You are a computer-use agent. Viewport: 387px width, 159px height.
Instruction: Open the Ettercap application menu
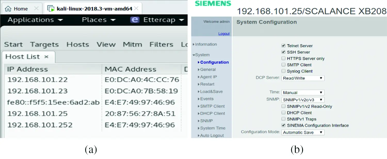158,20
